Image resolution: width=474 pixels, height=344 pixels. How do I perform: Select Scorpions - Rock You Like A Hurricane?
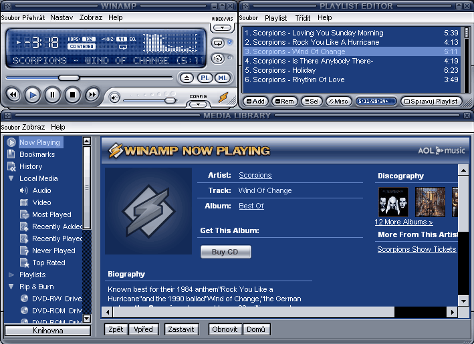pyautogui.click(x=352, y=42)
